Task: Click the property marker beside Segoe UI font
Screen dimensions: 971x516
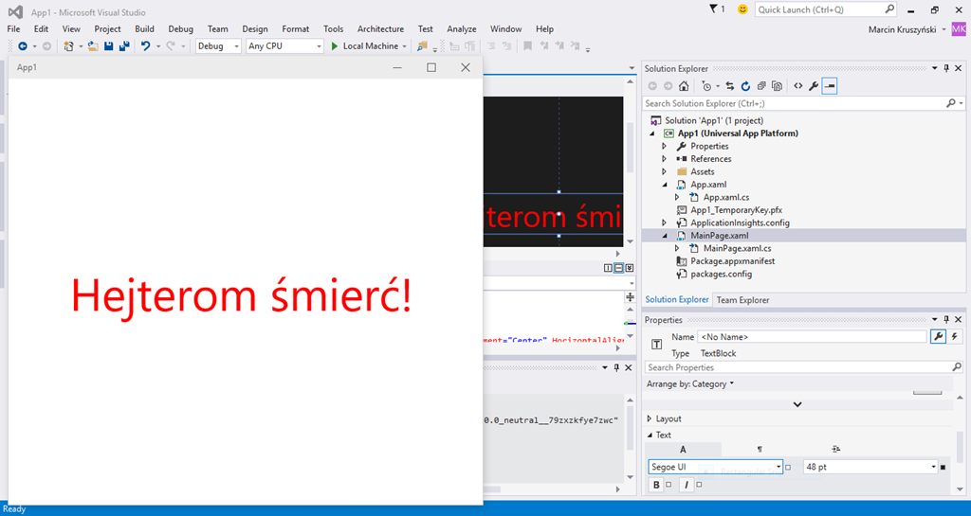Action: (x=788, y=467)
